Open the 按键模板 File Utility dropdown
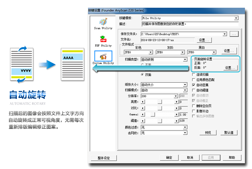 [x=236, y=18]
